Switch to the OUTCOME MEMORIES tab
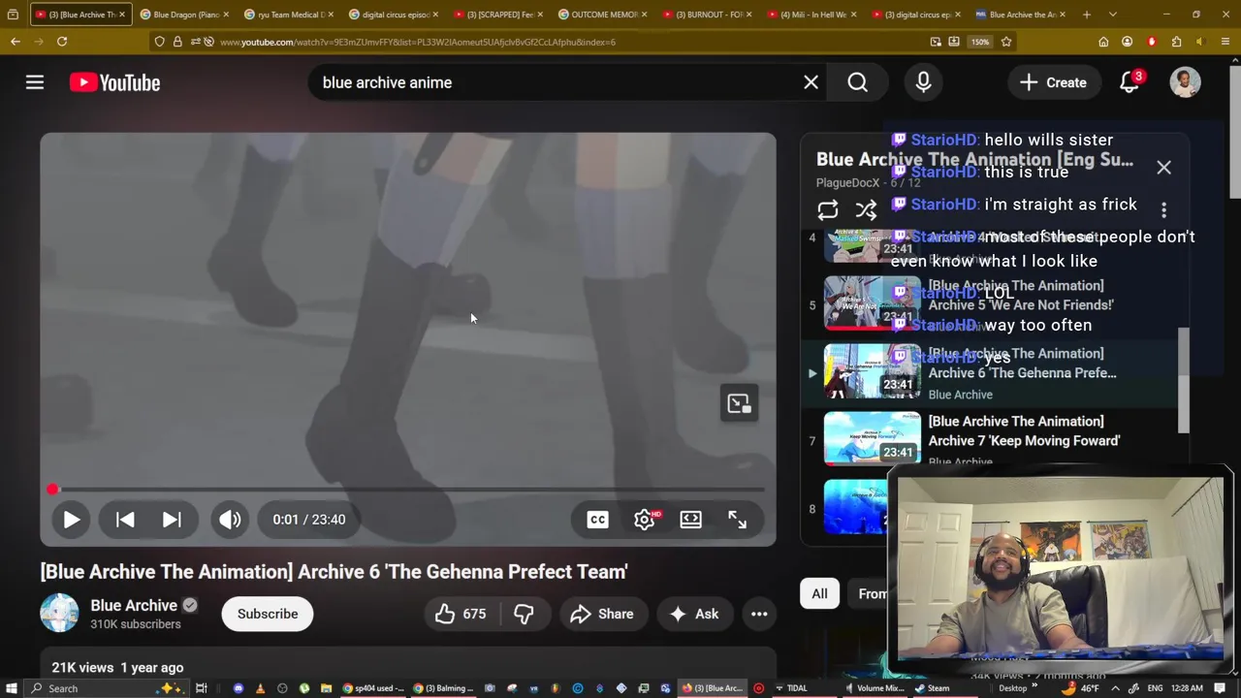This screenshot has height=698, width=1241. 602,15
